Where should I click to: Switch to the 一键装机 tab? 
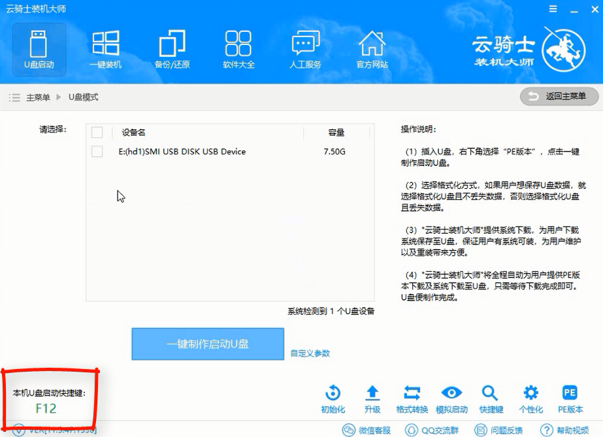[x=105, y=49]
